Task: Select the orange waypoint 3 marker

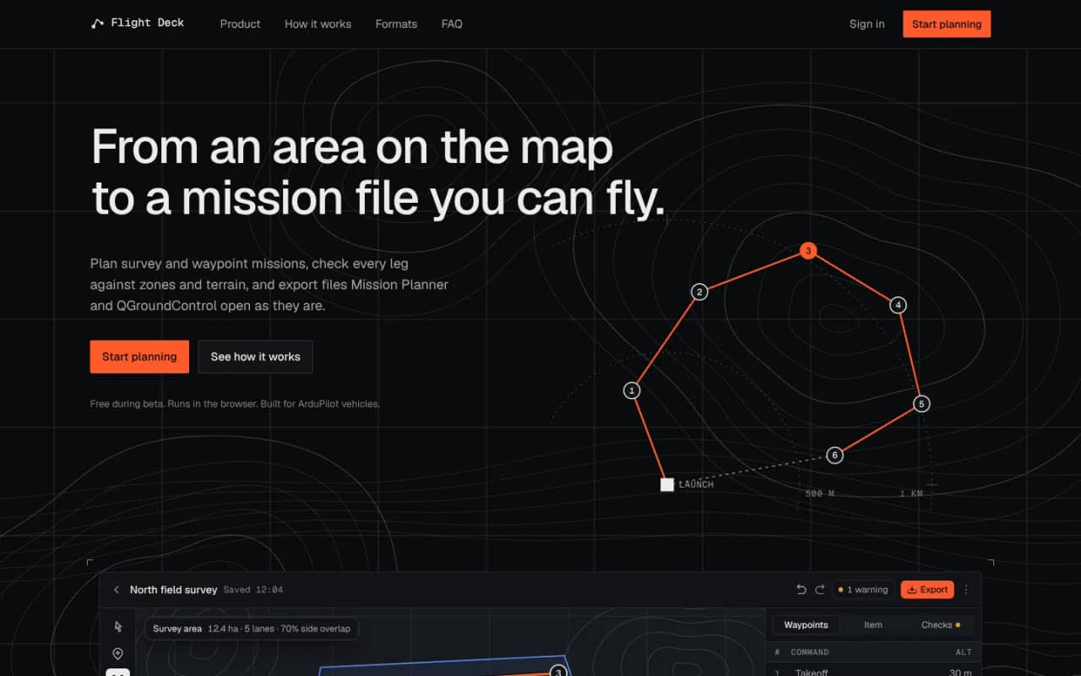Action: pos(808,251)
